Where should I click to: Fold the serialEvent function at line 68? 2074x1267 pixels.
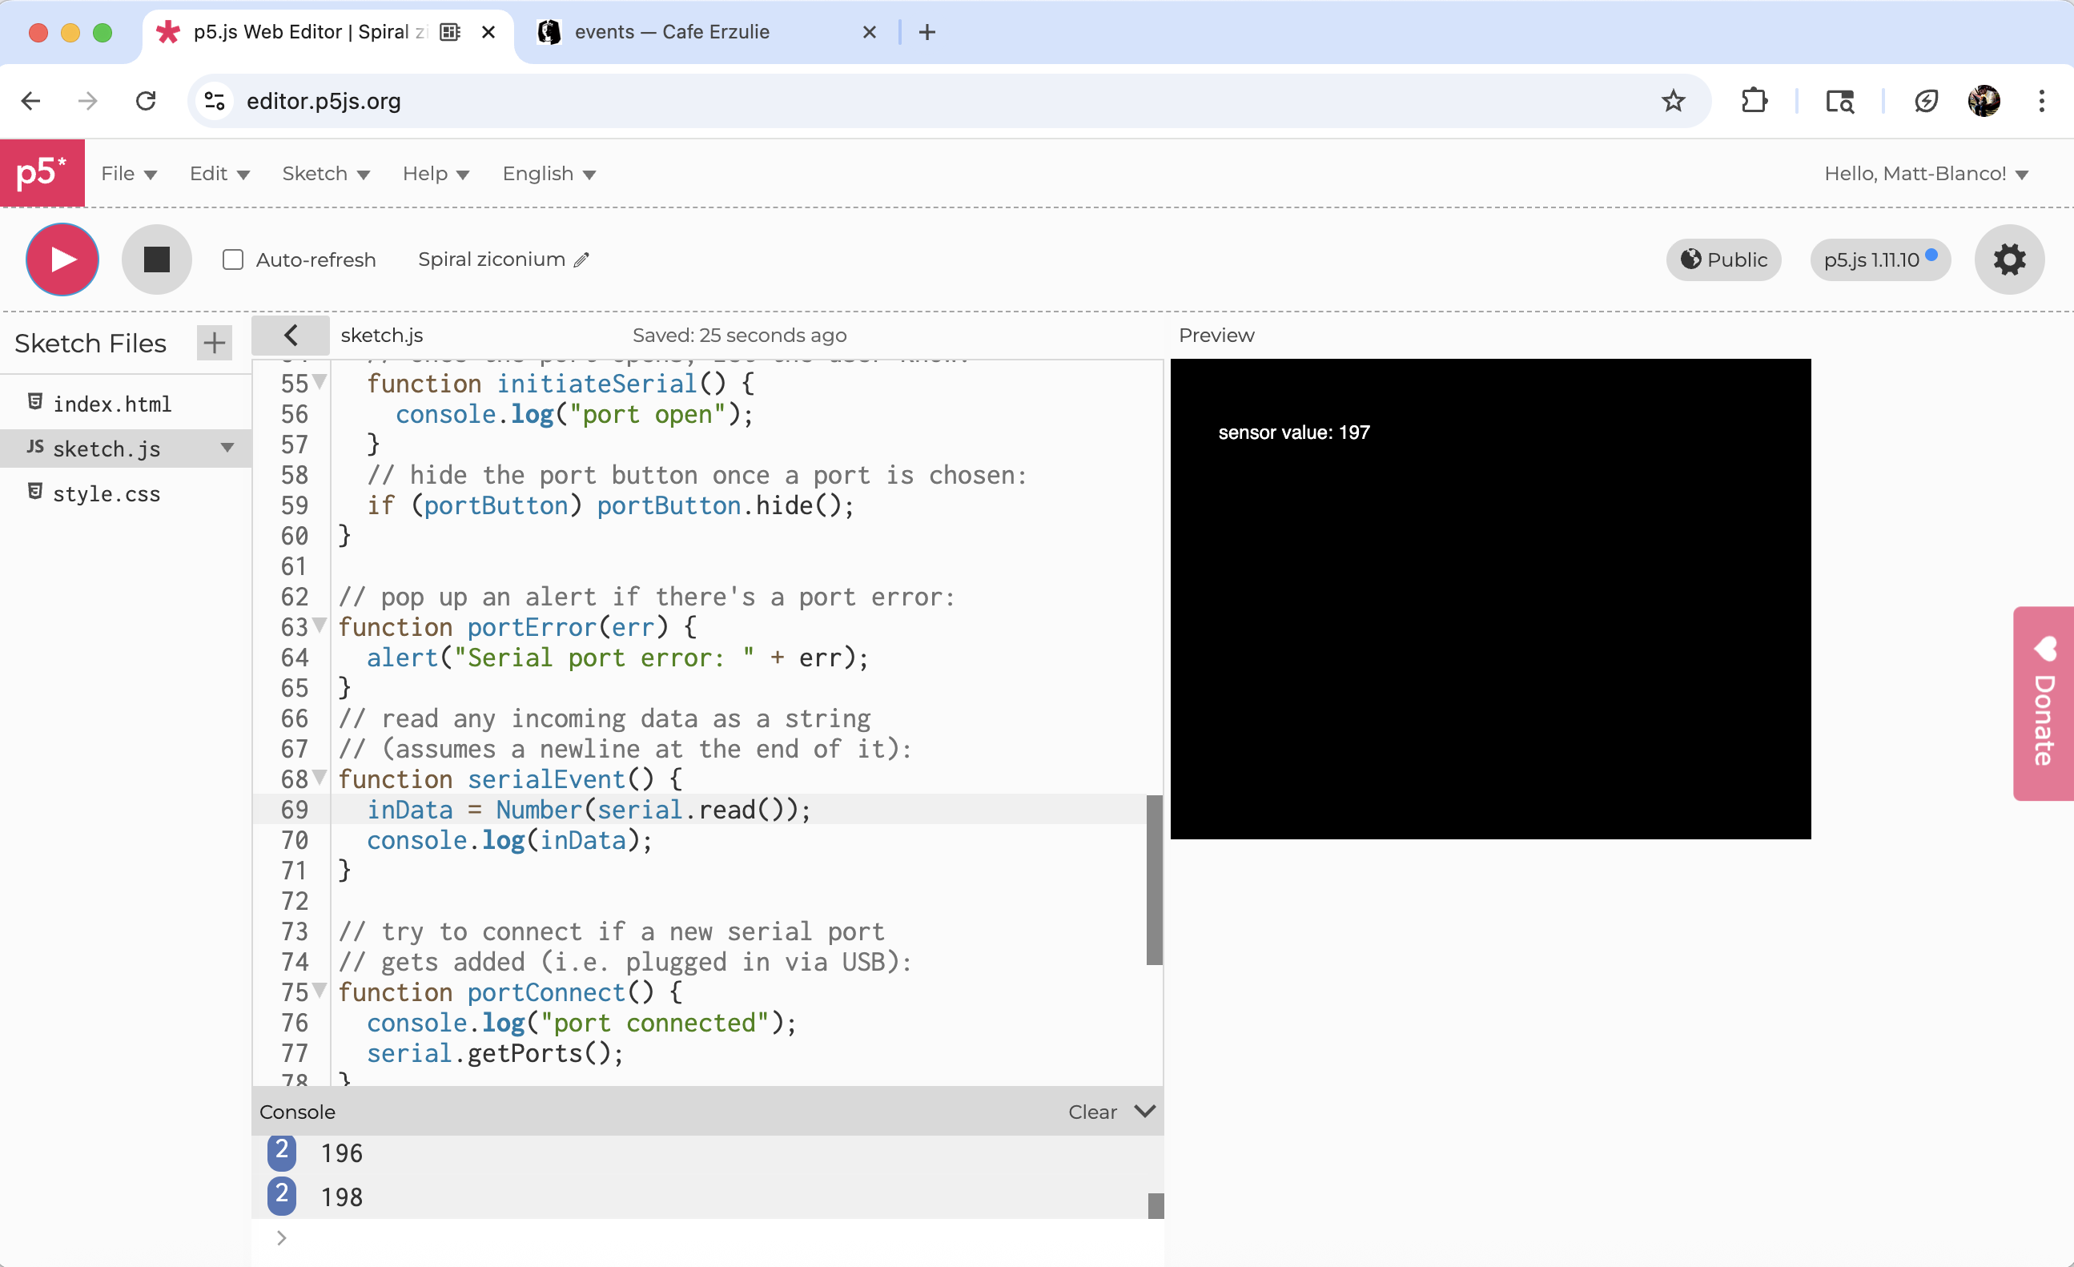[x=320, y=777]
